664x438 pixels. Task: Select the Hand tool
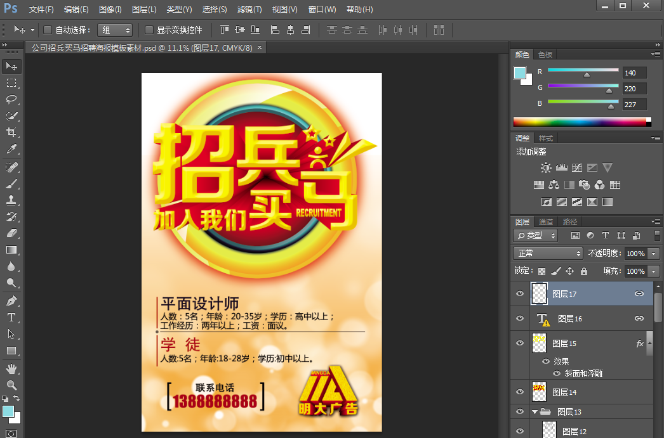[11, 368]
